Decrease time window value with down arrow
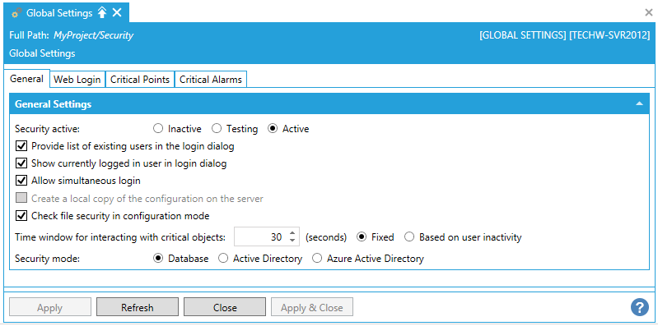The image size is (658, 326). [x=292, y=241]
